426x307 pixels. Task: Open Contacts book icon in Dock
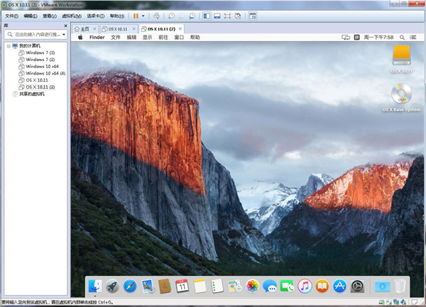[x=165, y=286]
